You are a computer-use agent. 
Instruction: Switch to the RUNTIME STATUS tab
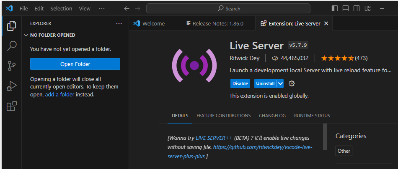tap(312, 116)
